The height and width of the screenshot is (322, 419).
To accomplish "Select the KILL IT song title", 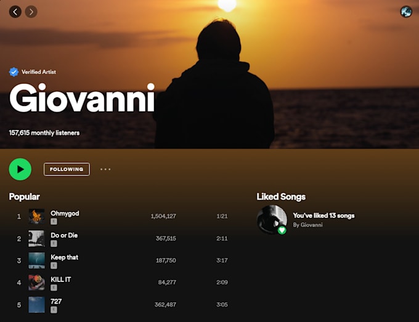I will 60,280.
